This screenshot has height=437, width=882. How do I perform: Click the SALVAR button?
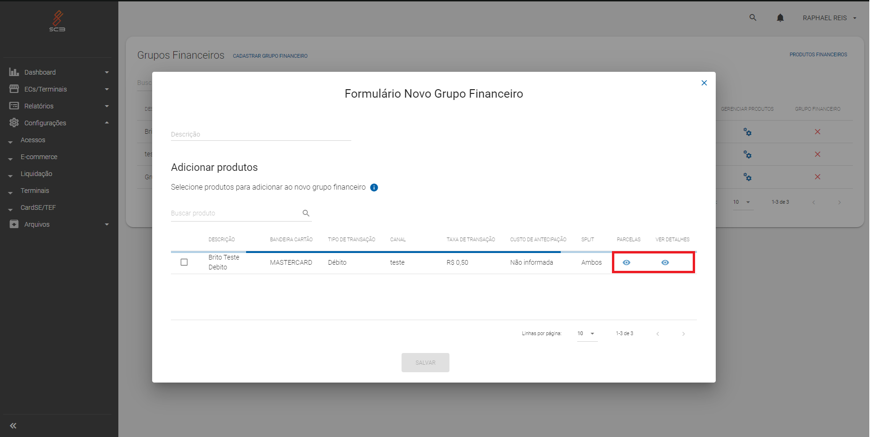pyautogui.click(x=425, y=362)
